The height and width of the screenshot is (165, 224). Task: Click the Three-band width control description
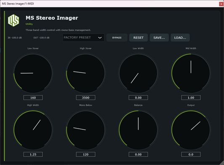click(x=58, y=30)
